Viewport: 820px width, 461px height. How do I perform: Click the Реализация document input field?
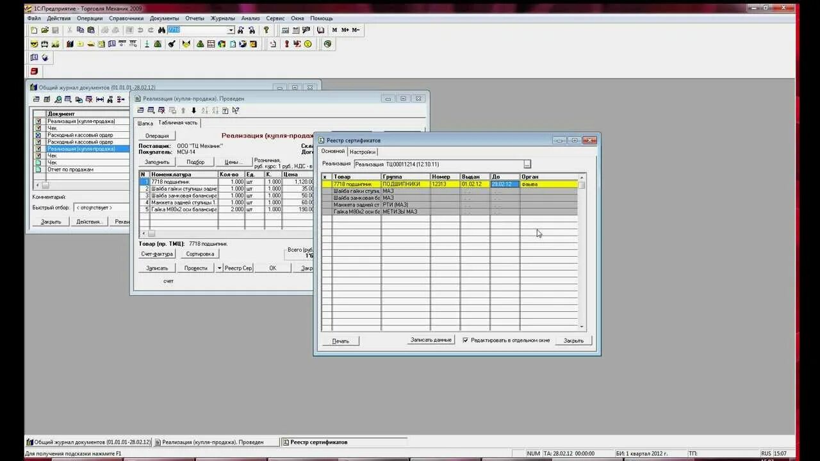coord(439,165)
